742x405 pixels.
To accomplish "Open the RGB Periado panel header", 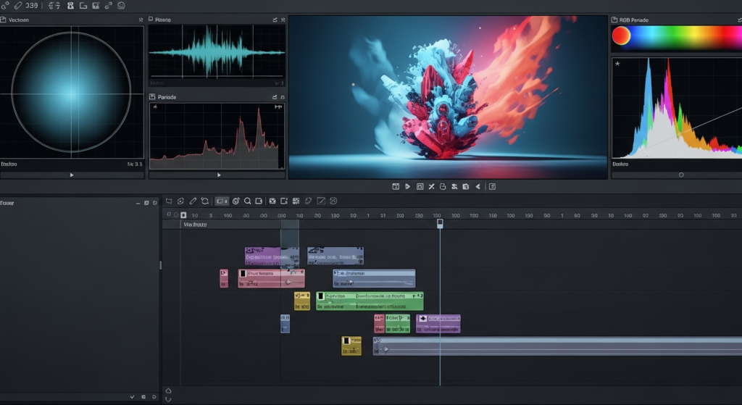I will pyautogui.click(x=634, y=20).
